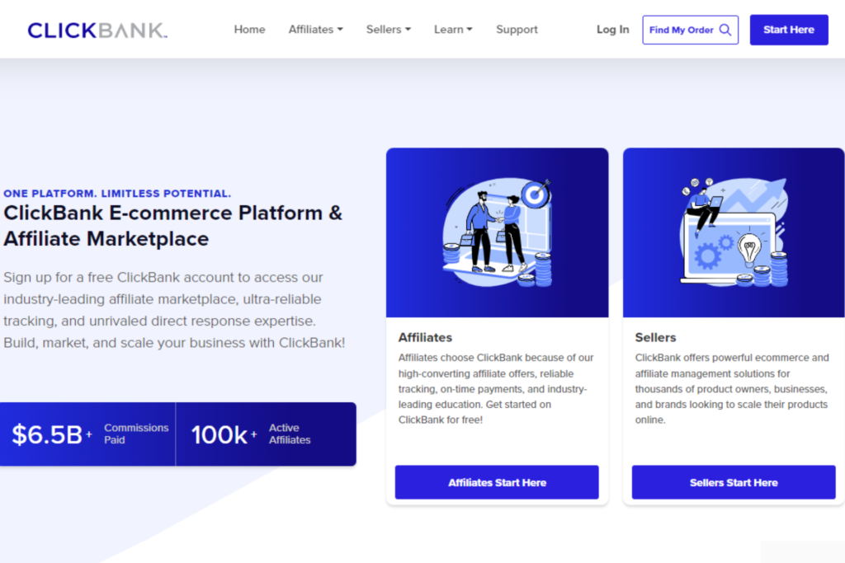845x563 pixels.
Task: Click the Sellers card description text
Action: click(x=732, y=388)
